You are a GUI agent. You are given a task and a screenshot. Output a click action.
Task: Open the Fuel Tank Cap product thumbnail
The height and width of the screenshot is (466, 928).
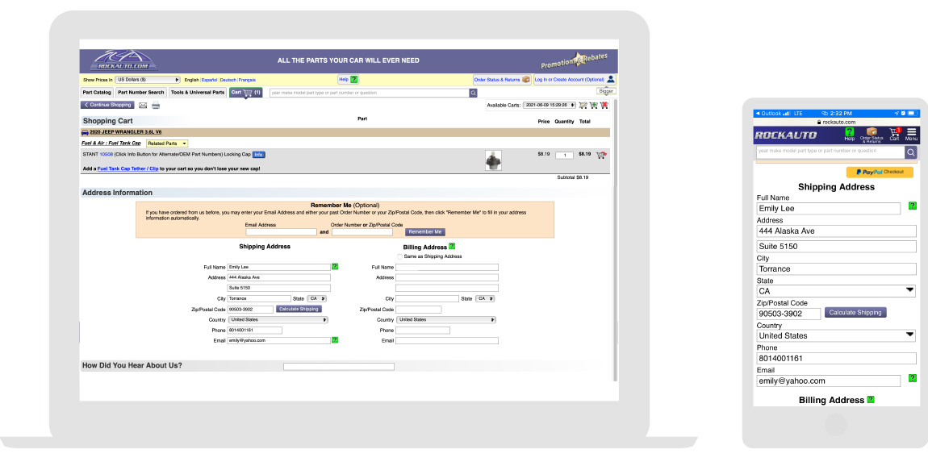[x=493, y=160]
